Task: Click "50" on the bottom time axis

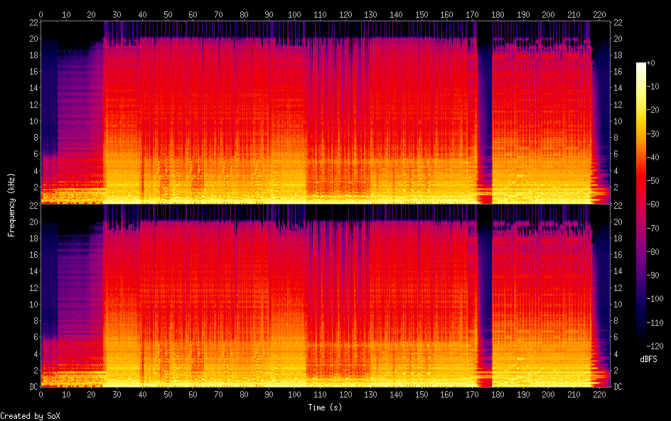Action: pyautogui.click(x=168, y=394)
